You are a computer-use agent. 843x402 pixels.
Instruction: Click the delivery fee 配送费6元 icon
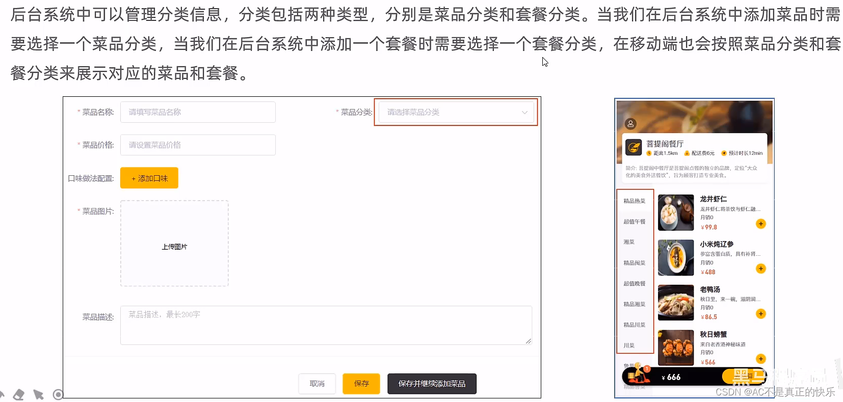[687, 153]
